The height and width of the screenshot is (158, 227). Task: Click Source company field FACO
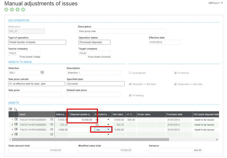(x=24, y=53)
